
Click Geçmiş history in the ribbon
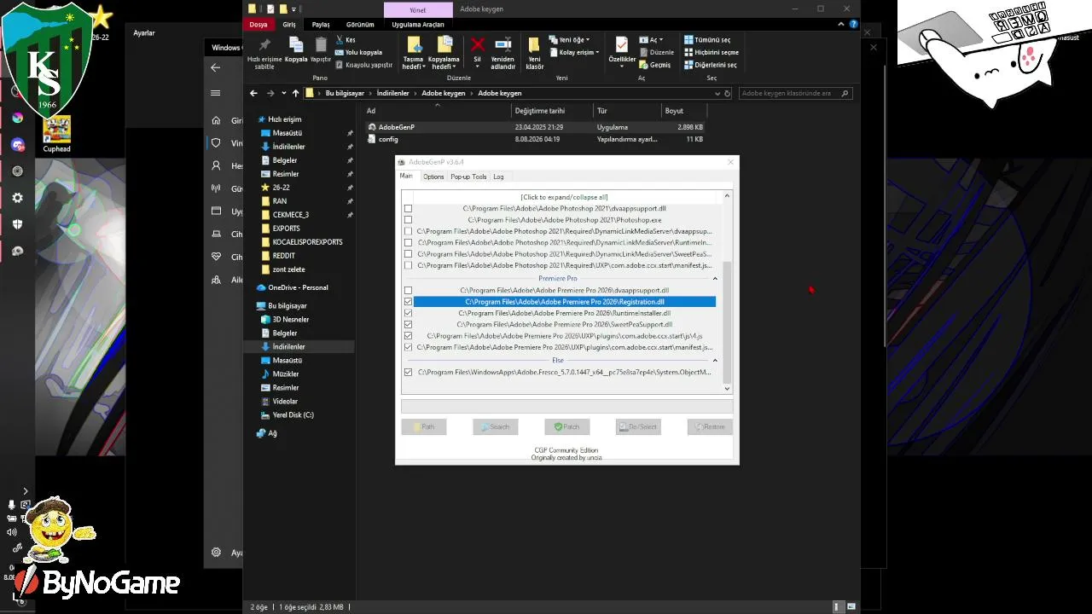click(654, 65)
